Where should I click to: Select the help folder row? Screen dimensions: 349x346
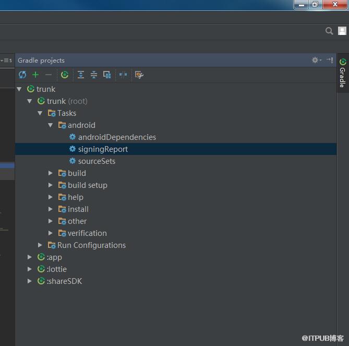[x=176, y=197]
